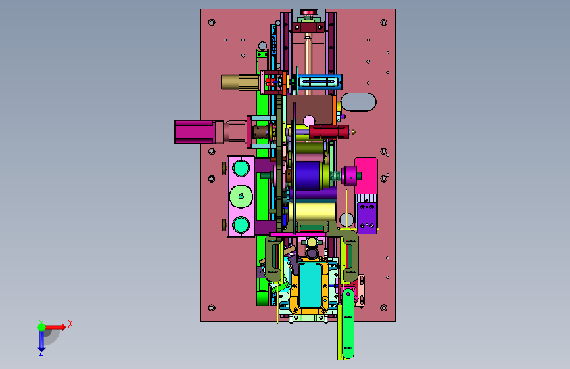570x369 pixels.
Task: Select the cyan rectangular panel near the bottom
Action: click(x=310, y=285)
